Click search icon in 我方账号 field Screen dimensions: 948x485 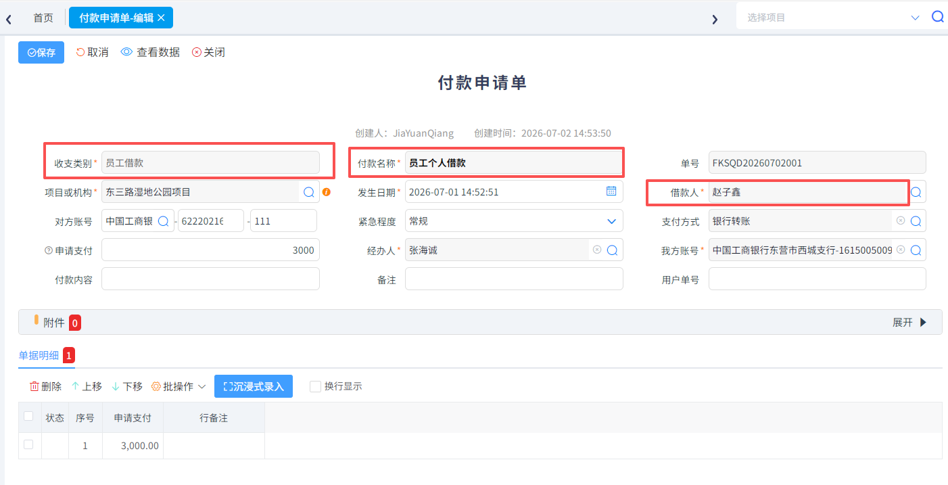click(916, 250)
